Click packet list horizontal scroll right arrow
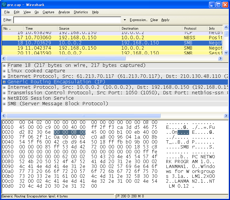Viewport: 230px width, 200px height. tap(220, 59)
